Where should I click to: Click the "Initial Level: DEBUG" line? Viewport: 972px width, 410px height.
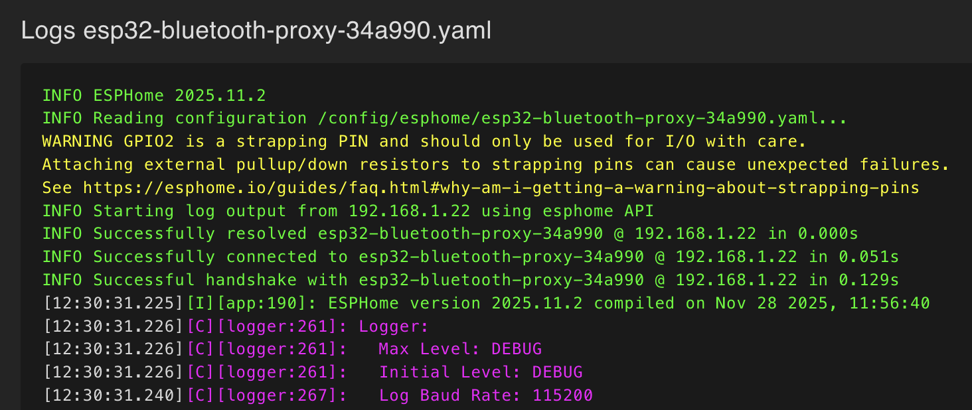(x=481, y=372)
